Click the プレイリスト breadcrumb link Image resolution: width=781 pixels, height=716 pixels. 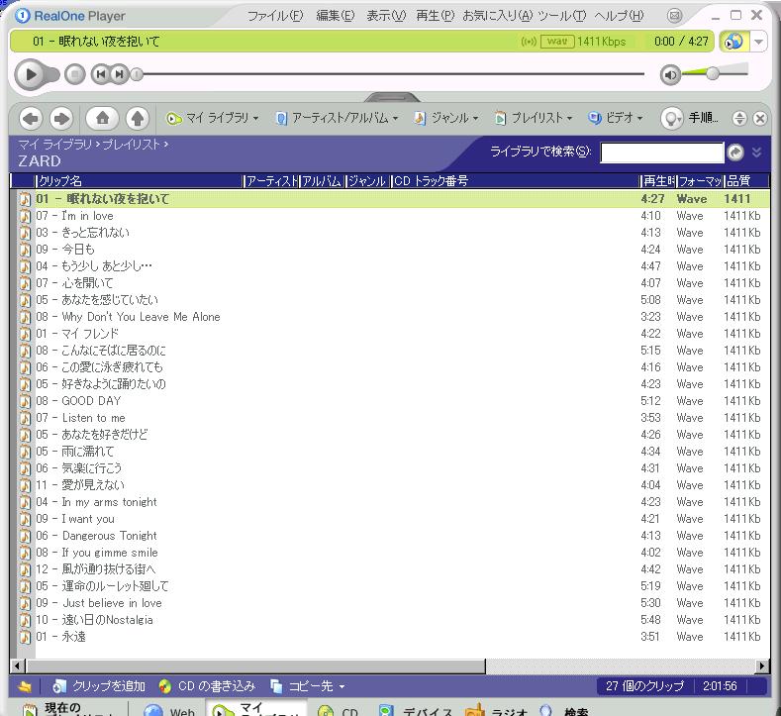(131, 145)
